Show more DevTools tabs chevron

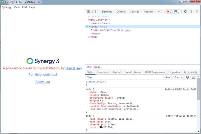click(159, 12)
